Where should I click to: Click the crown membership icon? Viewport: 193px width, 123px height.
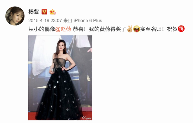[x=52, y=12]
